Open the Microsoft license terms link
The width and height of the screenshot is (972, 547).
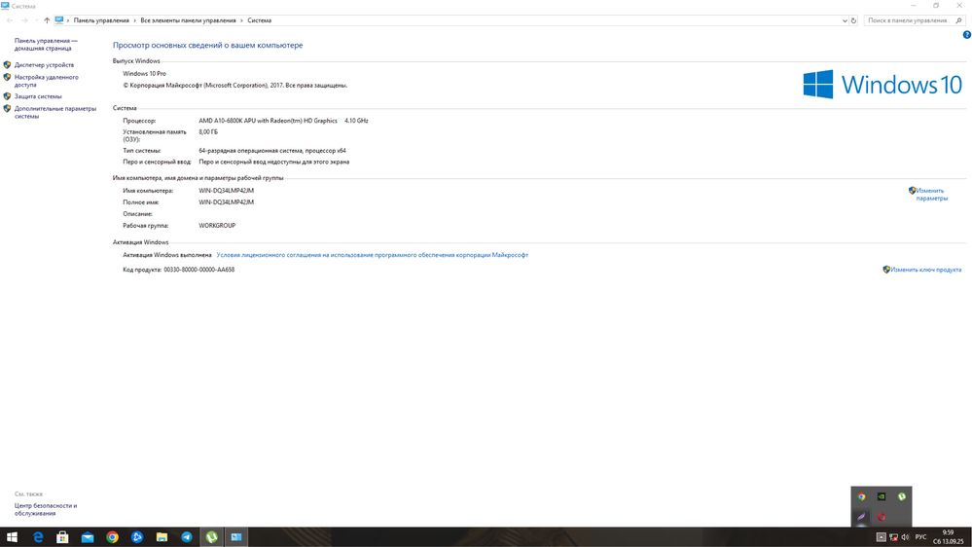click(372, 255)
